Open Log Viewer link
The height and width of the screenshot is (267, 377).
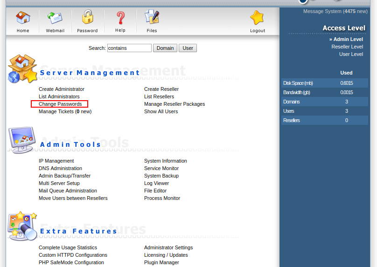coord(156,183)
